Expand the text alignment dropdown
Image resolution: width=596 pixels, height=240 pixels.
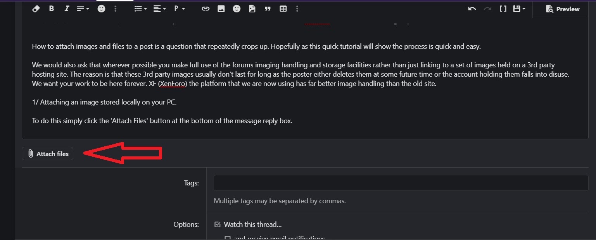pos(159,9)
